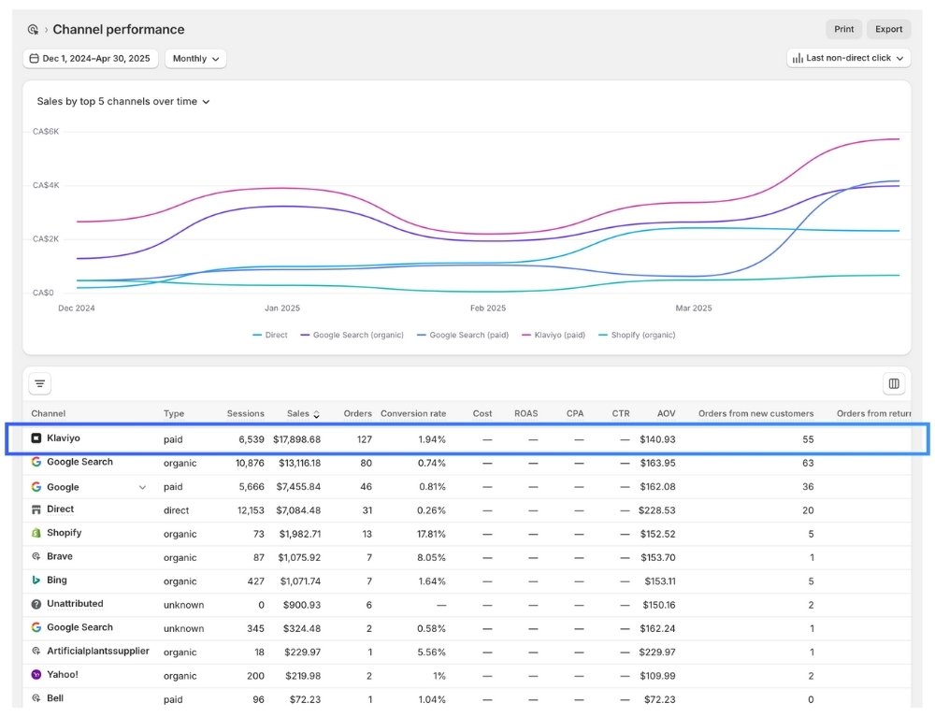The width and height of the screenshot is (935, 717).
Task: Open the Sales by top 5 channels over time selector
Action: [123, 102]
